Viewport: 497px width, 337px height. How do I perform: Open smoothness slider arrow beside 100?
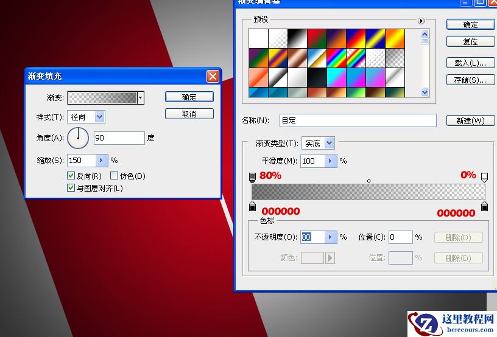pyautogui.click(x=330, y=161)
